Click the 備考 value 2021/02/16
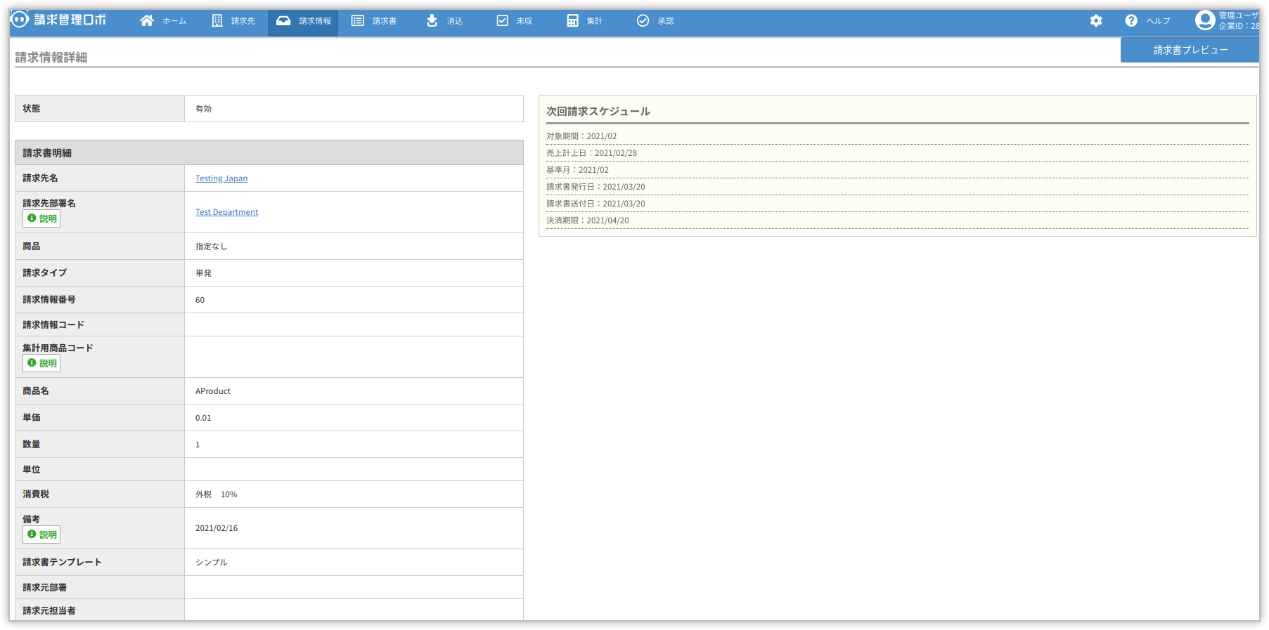 pyautogui.click(x=217, y=528)
